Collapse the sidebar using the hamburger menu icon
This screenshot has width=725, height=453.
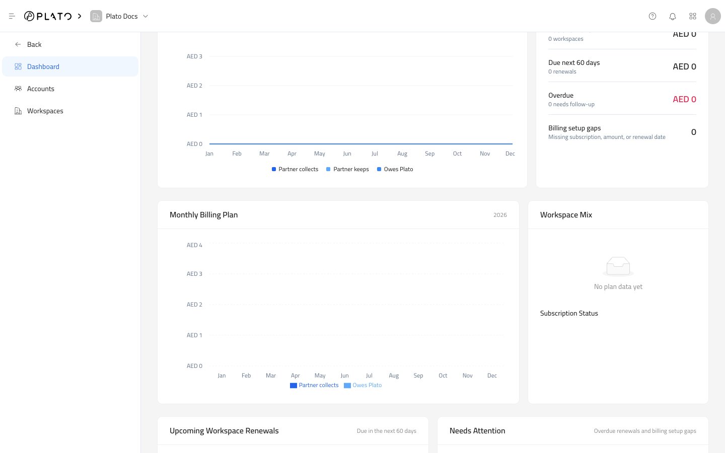tap(12, 16)
